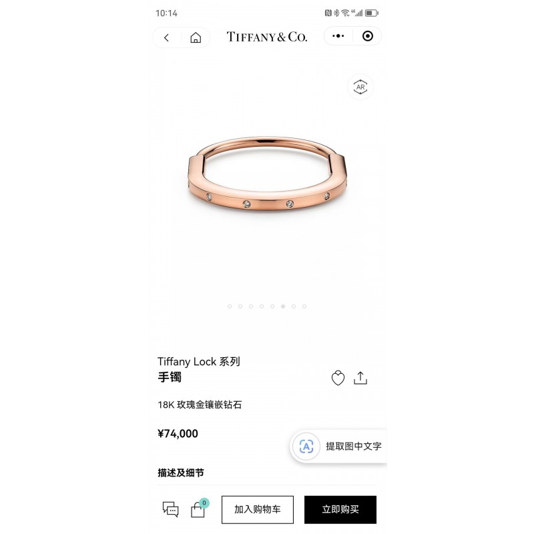The image size is (534, 534).
Task: Tap the Tiffany & Co. logo
Action: pyautogui.click(x=267, y=37)
